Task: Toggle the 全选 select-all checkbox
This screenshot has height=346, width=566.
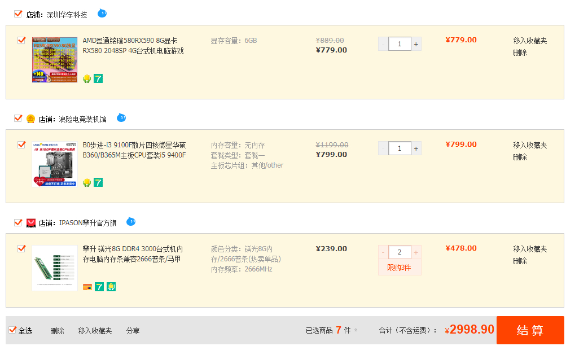Action: coord(12,330)
